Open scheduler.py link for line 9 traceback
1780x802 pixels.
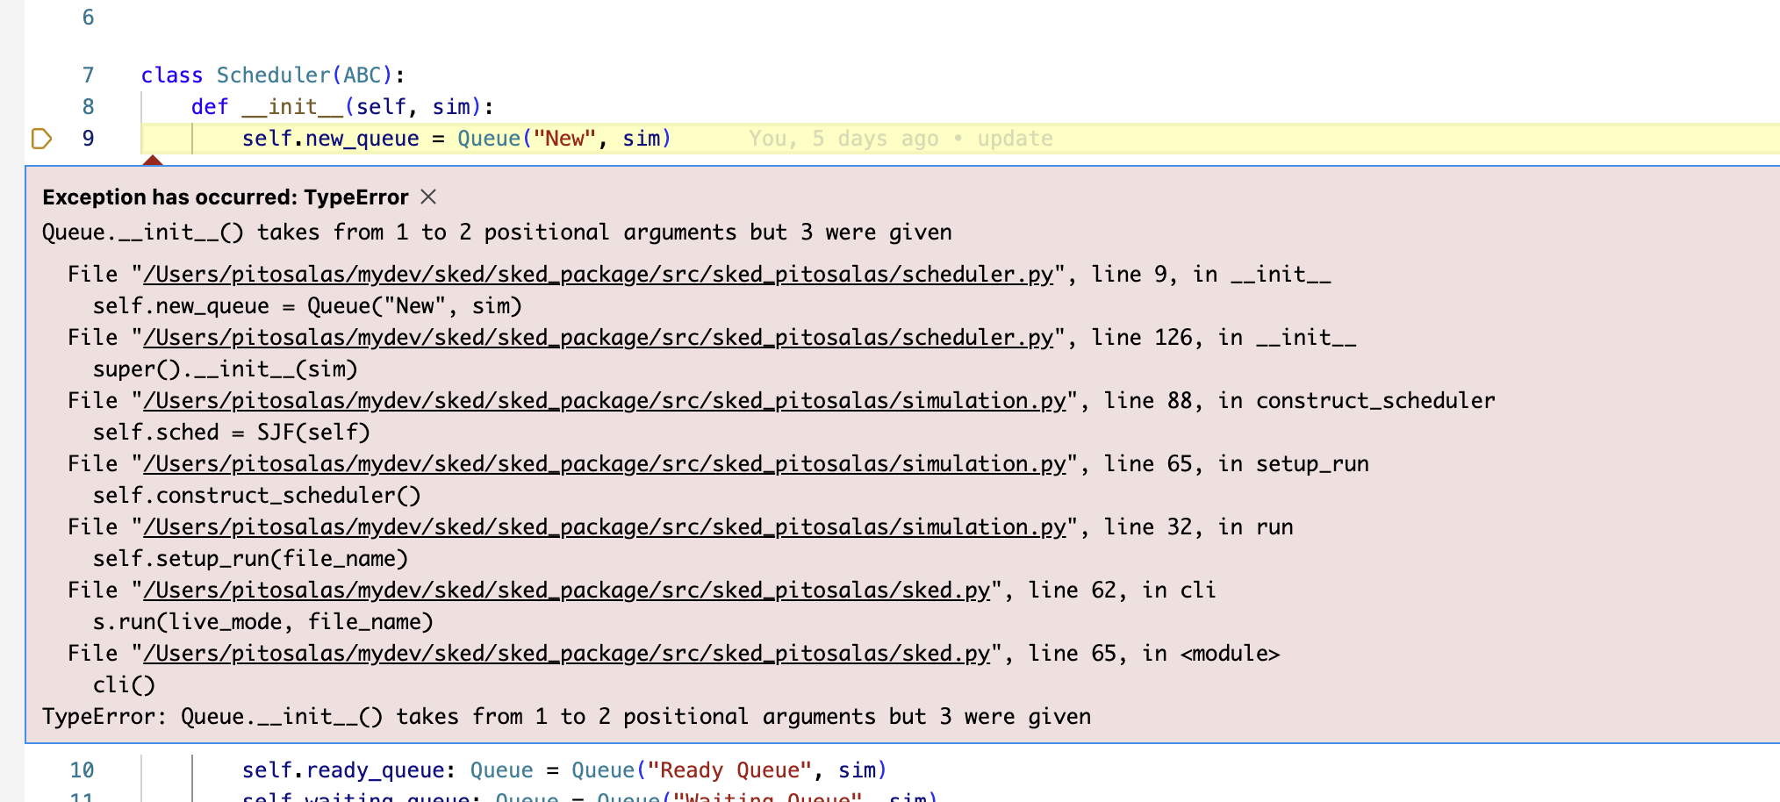coord(598,275)
